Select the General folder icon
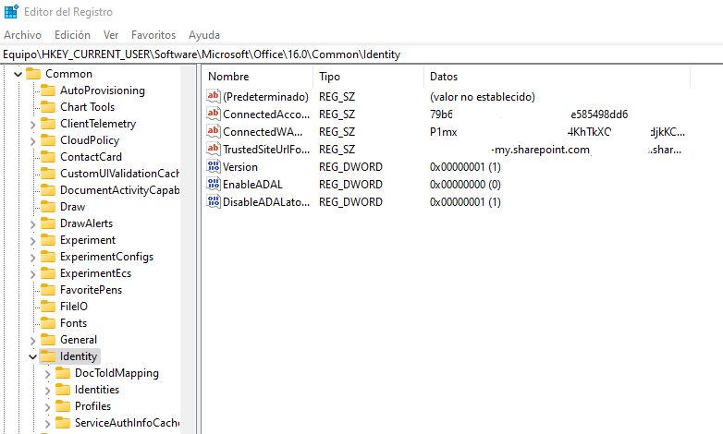 point(48,340)
